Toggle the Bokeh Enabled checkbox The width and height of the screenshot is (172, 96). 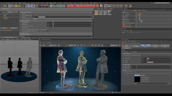click(138, 52)
